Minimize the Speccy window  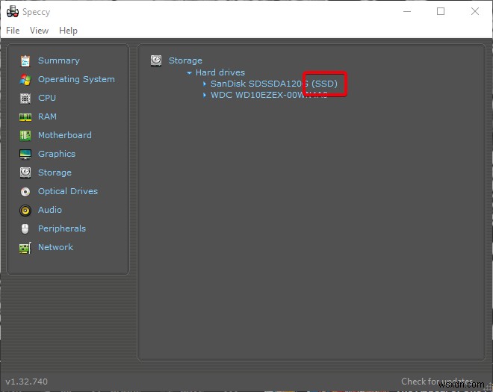(407, 12)
